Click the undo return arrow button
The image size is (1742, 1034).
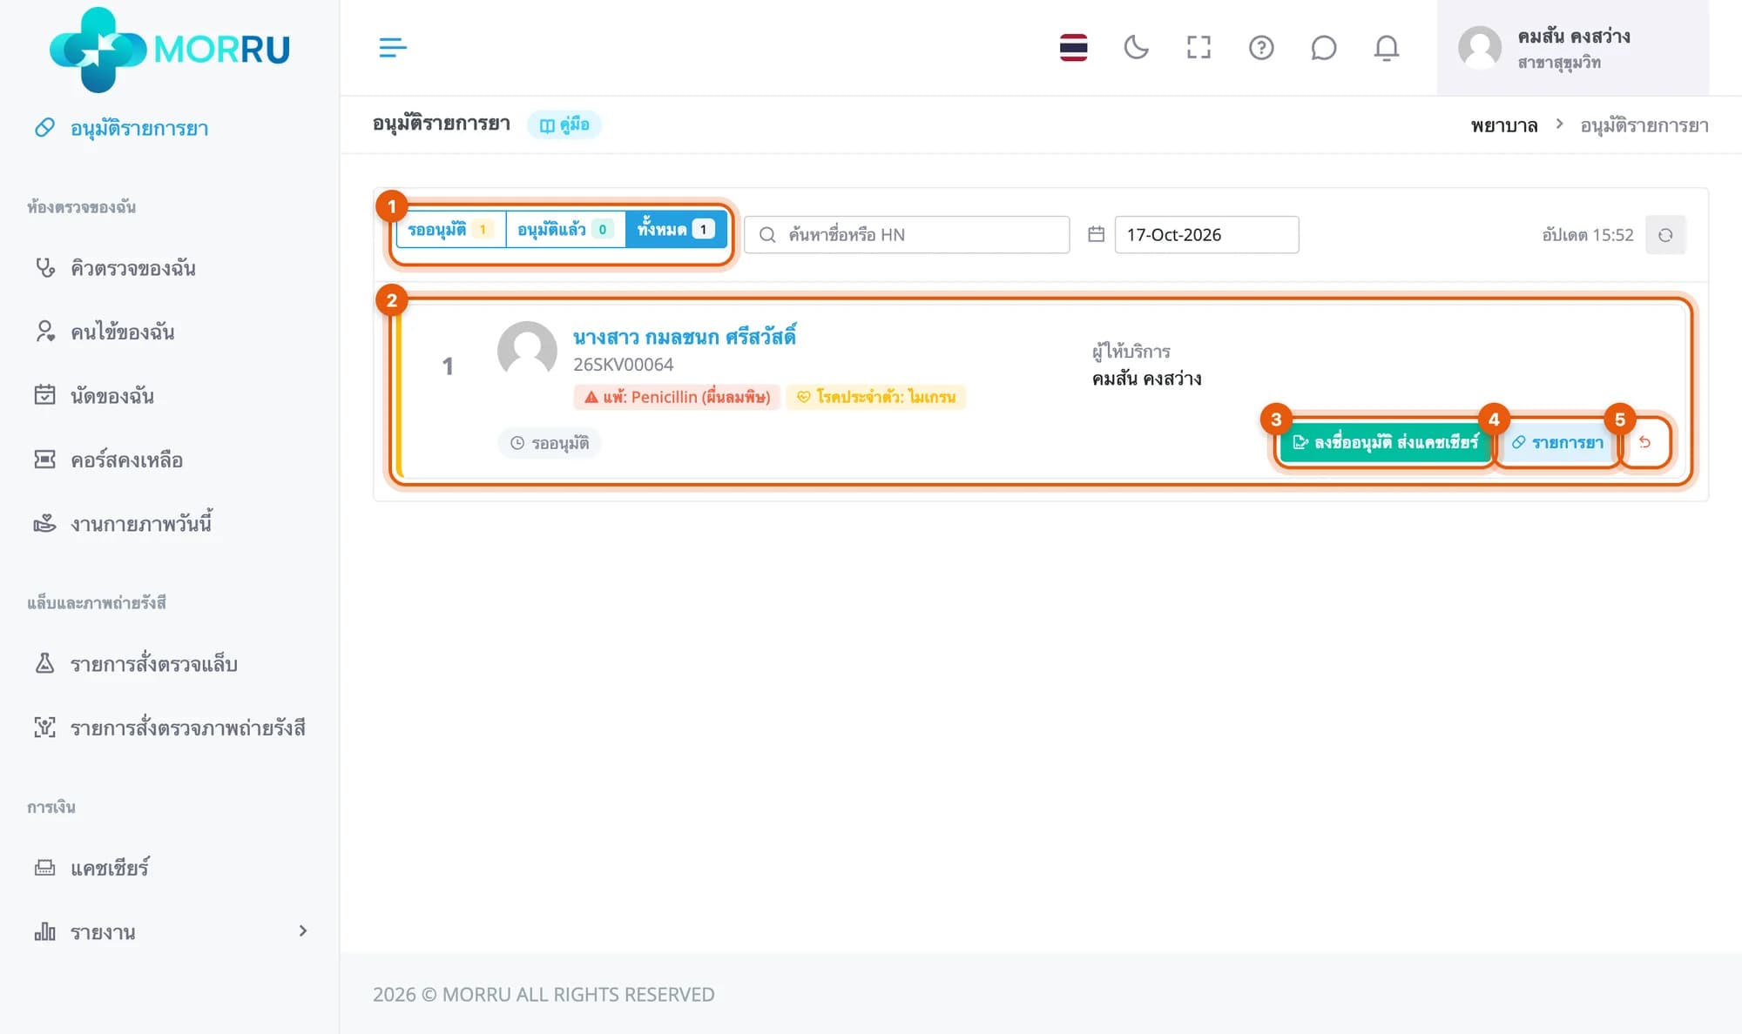pos(1645,442)
